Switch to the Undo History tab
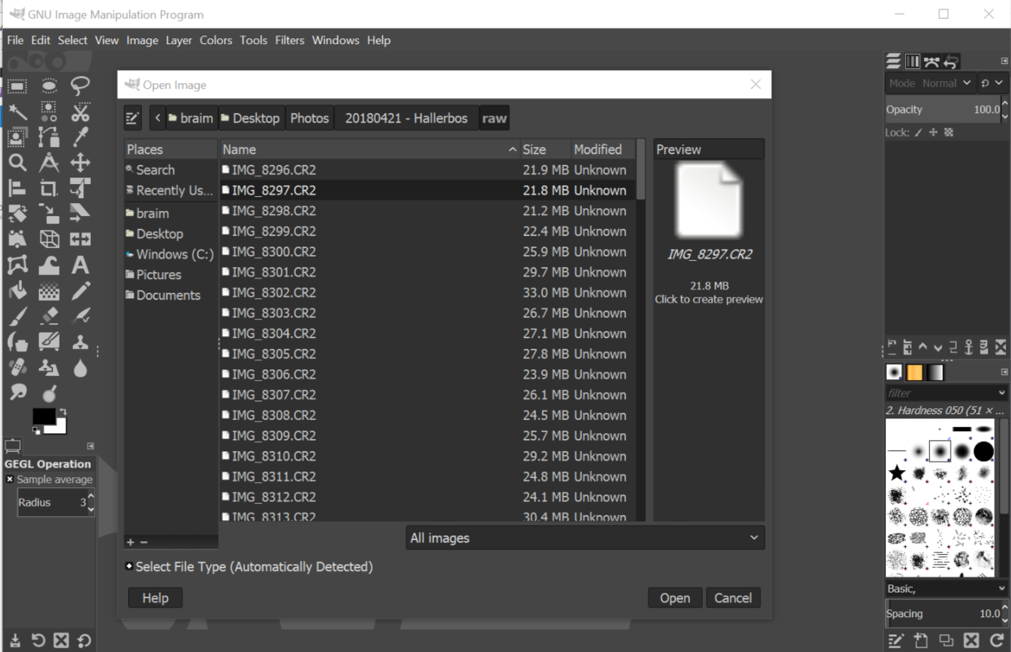This screenshot has height=652, width=1011. pos(951,62)
